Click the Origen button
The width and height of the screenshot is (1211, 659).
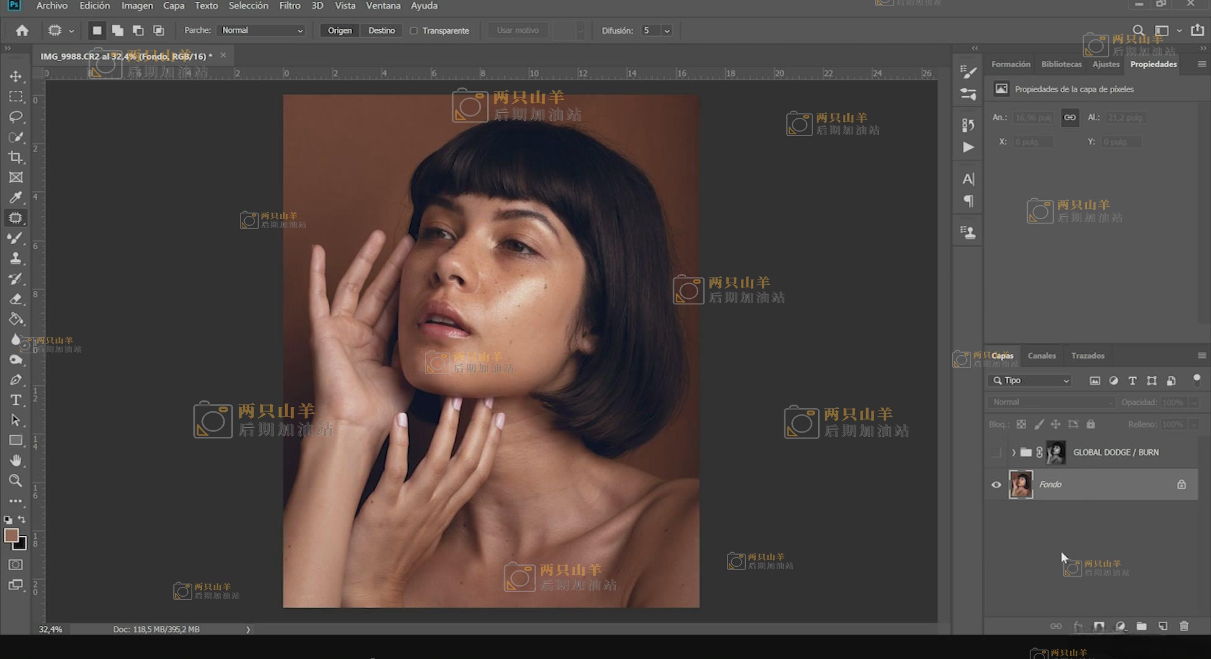(x=339, y=31)
